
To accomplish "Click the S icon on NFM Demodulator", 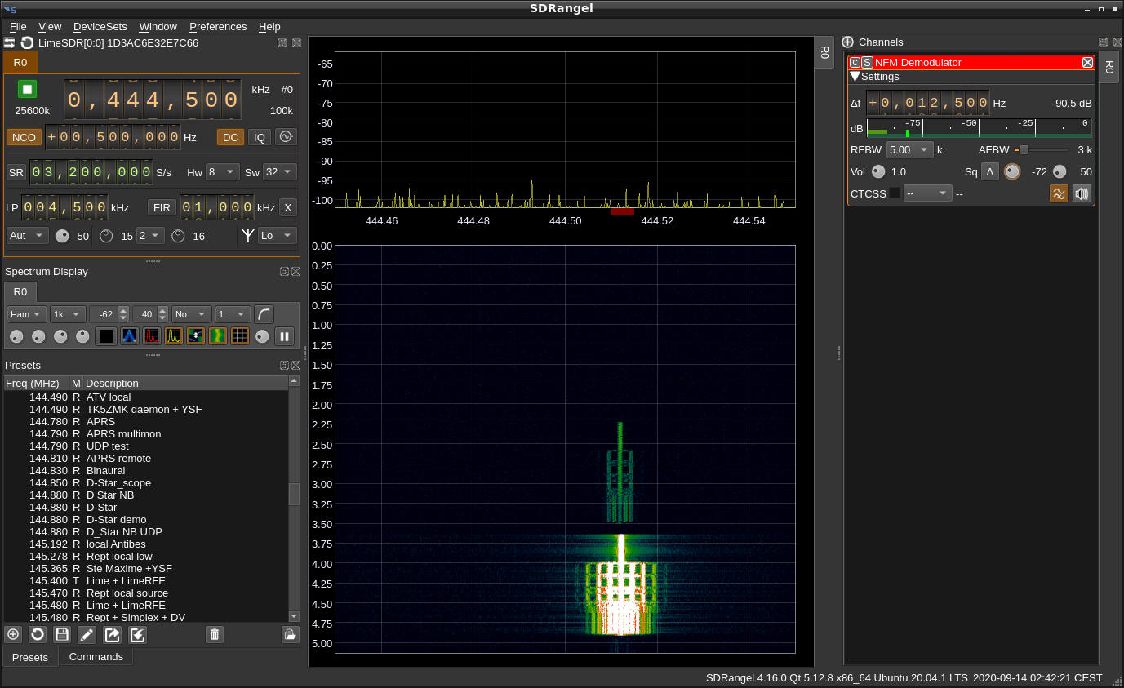I will coord(867,62).
